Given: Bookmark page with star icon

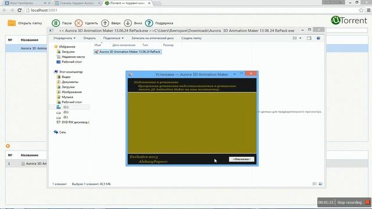Looking at the screenshot, I should (x=361, y=10).
